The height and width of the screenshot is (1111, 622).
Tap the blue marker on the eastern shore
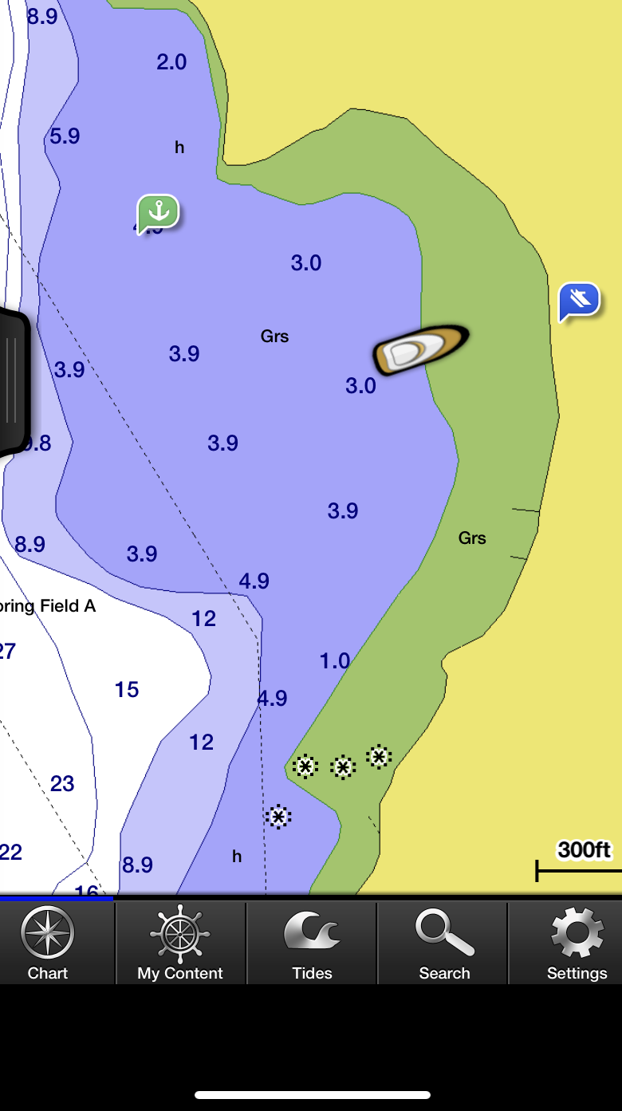coord(579,301)
